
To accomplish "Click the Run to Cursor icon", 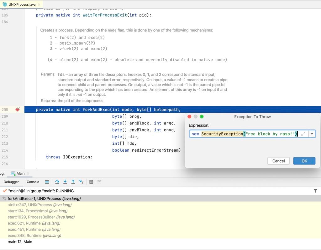I will (x=81, y=182).
